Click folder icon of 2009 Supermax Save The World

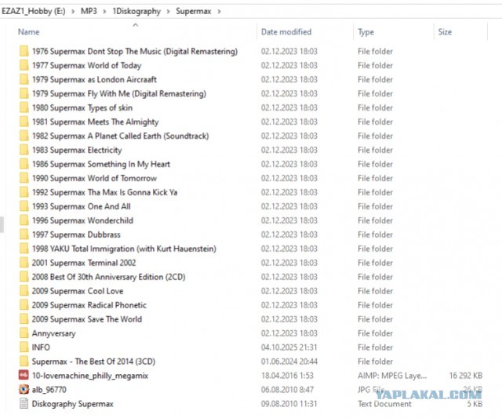pyautogui.click(x=24, y=318)
